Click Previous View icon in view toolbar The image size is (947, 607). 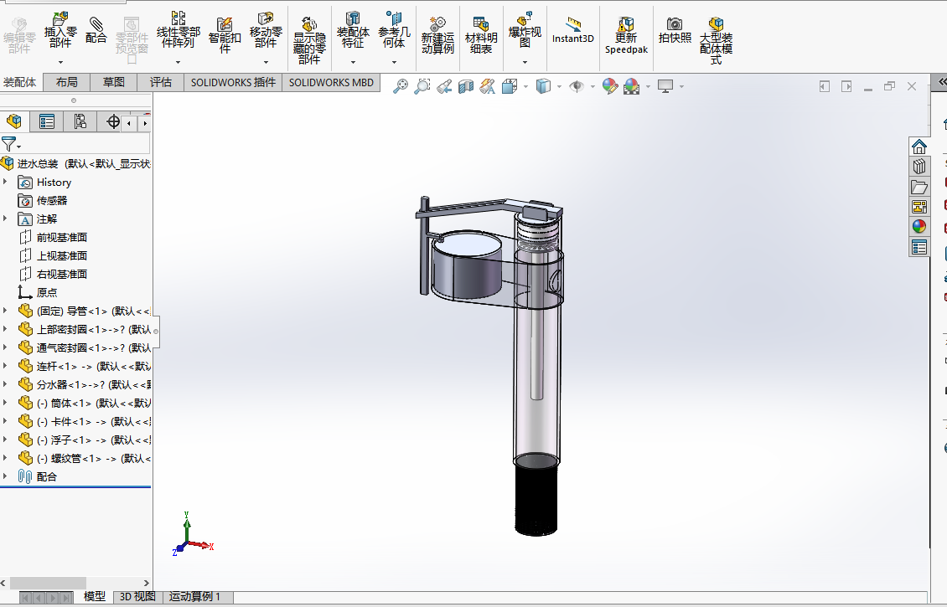[444, 86]
